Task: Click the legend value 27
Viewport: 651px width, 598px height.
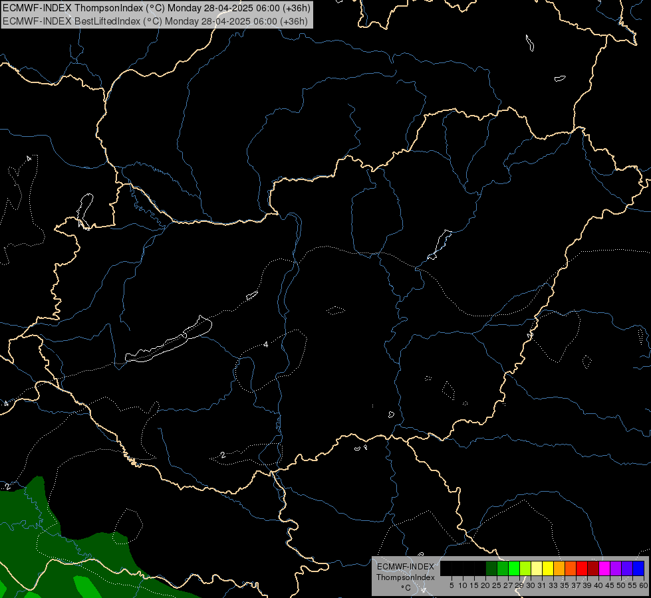Action: click(508, 585)
